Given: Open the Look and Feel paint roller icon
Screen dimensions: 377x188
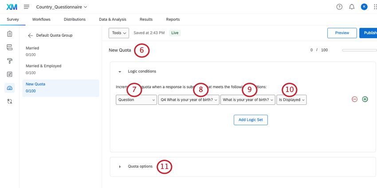Looking at the screenshot, I should pos(10,61).
